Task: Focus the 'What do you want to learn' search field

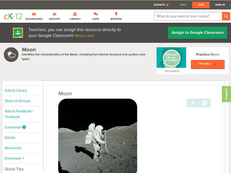Action: 188,16
